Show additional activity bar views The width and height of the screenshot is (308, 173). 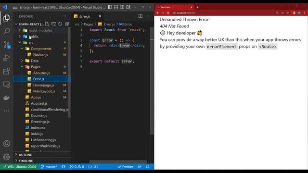pyautogui.click(x=6, y=111)
